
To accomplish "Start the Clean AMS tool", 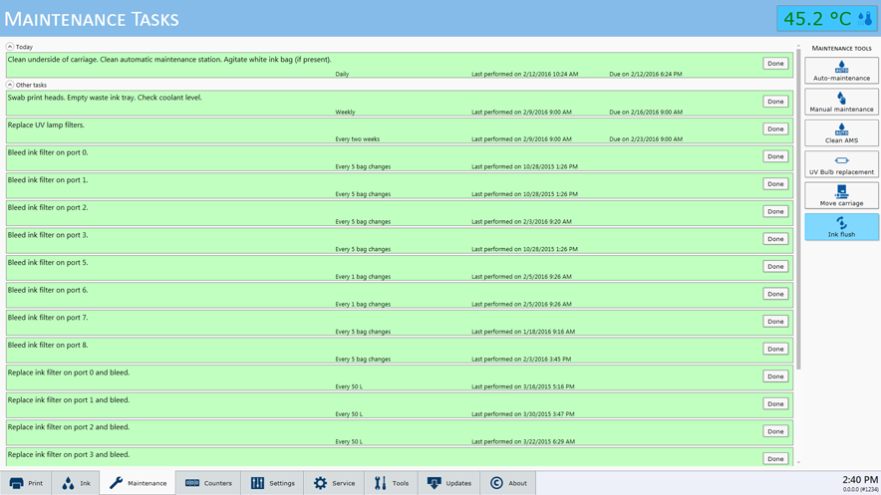I will (x=841, y=133).
